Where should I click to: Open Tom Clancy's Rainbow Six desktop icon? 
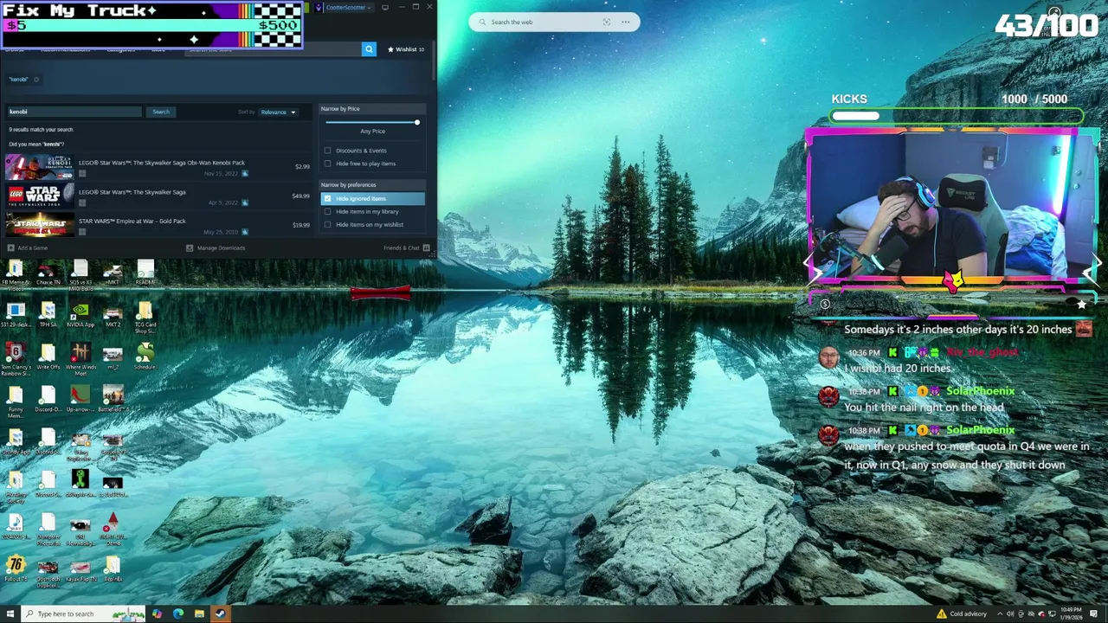[x=15, y=359]
